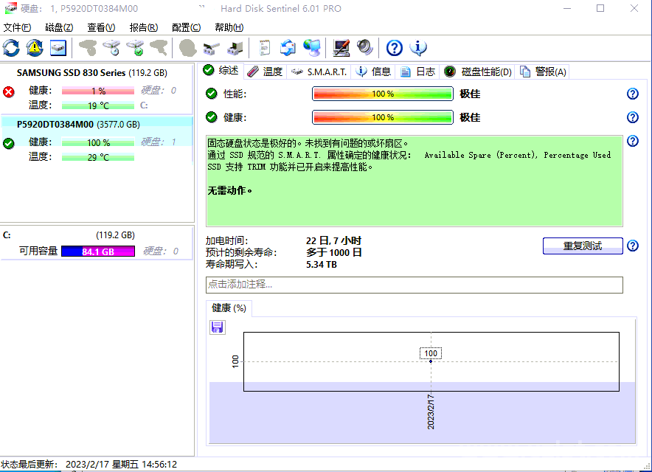Click help icon next to 重复测试 button

coord(633,246)
